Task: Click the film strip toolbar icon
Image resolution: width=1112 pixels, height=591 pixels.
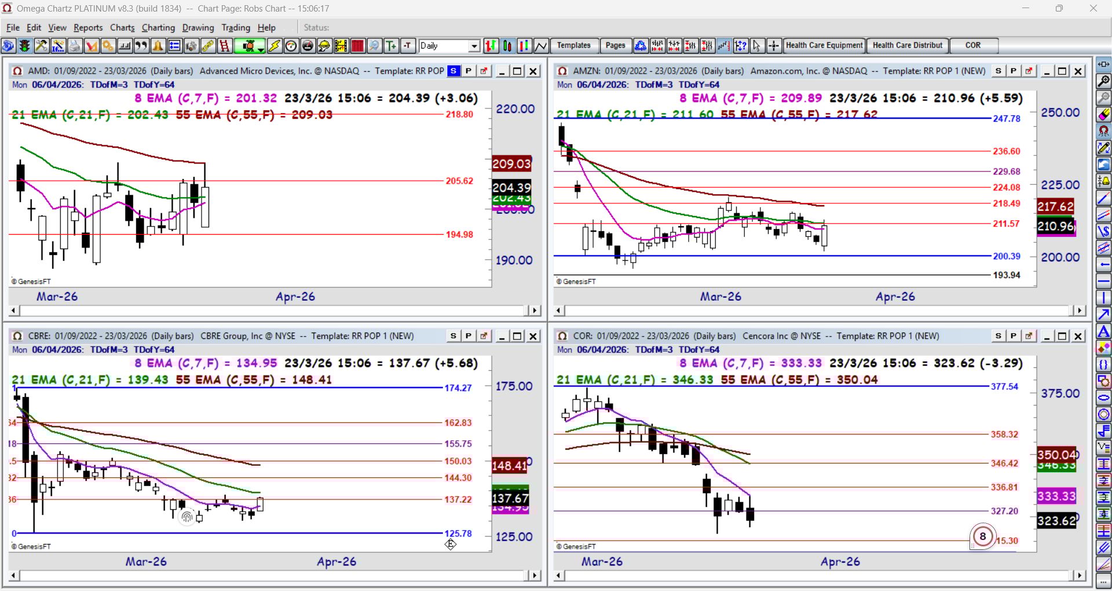Action: (x=341, y=46)
